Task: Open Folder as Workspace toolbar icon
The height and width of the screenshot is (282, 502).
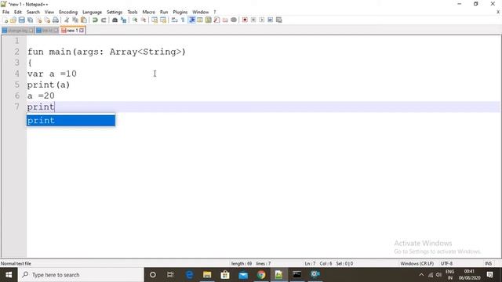Action: 225,20
